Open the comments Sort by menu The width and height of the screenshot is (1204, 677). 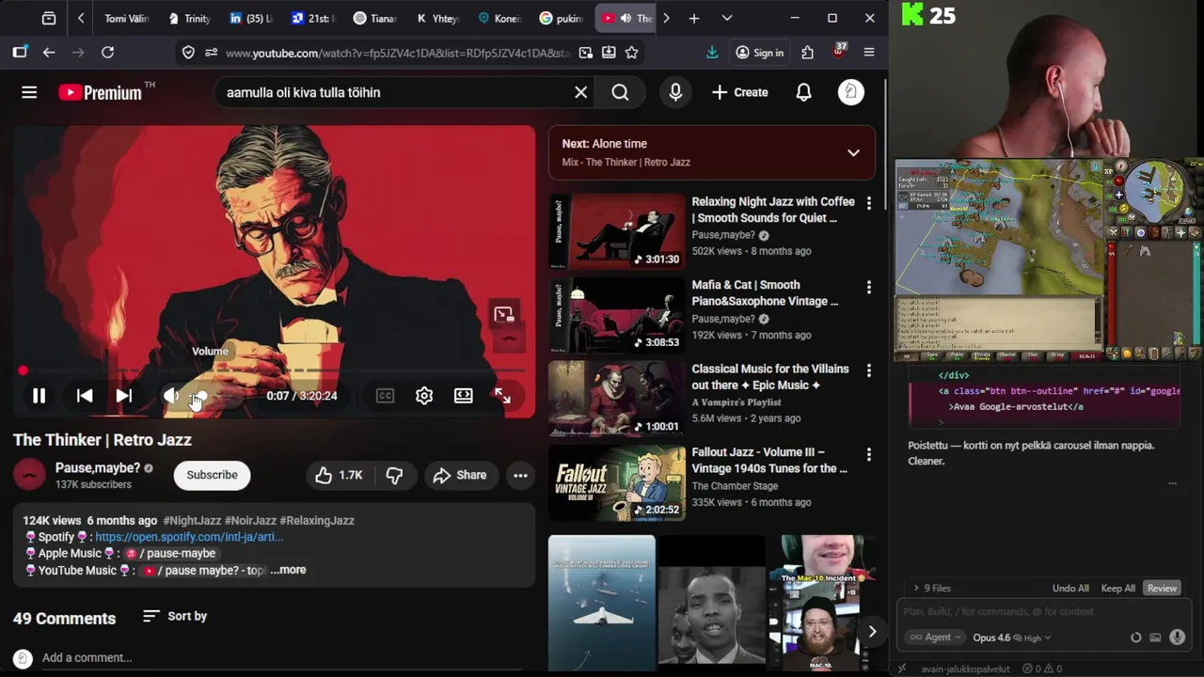(175, 616)
